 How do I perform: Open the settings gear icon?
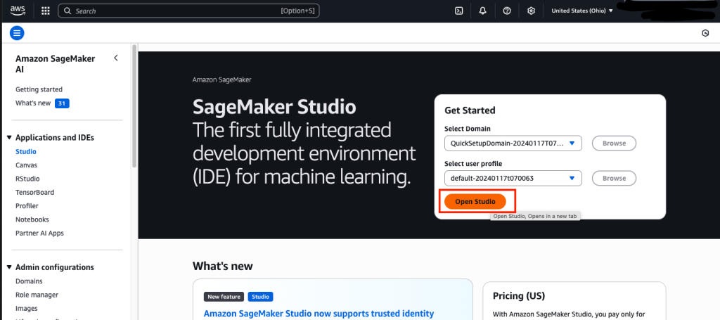click(532, 11)
